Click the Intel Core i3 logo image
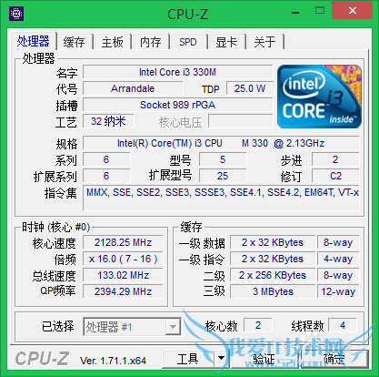 (x=319, y=97)
